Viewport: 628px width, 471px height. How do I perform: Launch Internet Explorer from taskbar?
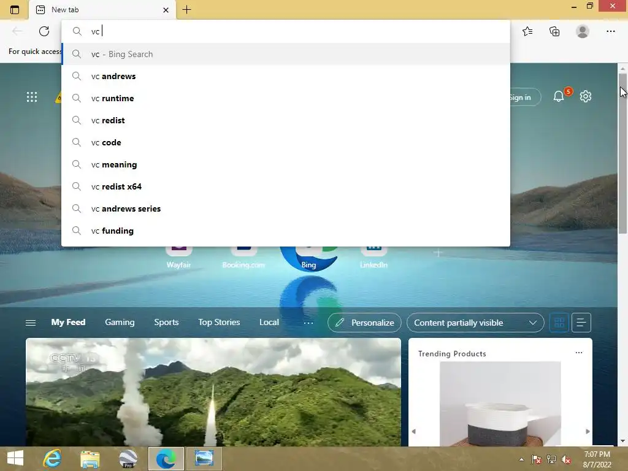(53, 459)
